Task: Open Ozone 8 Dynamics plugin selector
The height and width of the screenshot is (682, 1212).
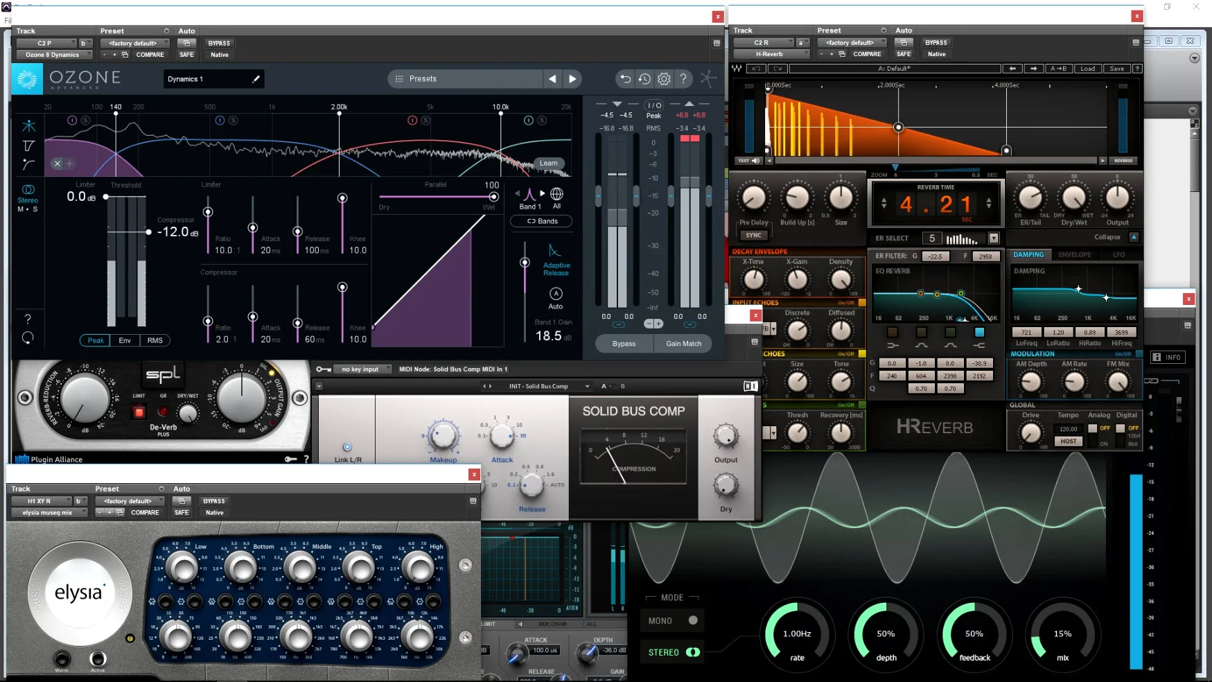Action: (x=55, y=55)
